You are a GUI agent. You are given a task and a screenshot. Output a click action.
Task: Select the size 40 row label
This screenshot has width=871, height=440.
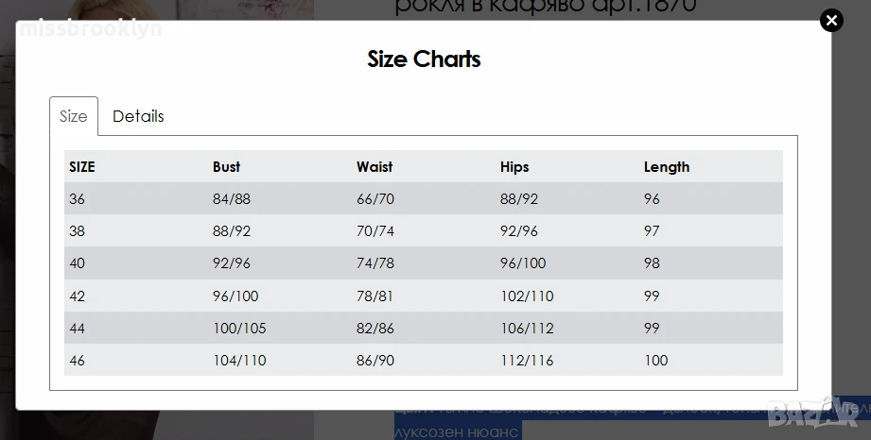click(x=78, y=263)
